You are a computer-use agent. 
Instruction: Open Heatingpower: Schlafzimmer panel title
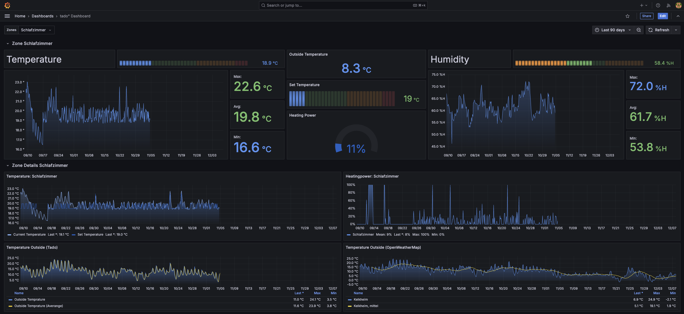372,176
